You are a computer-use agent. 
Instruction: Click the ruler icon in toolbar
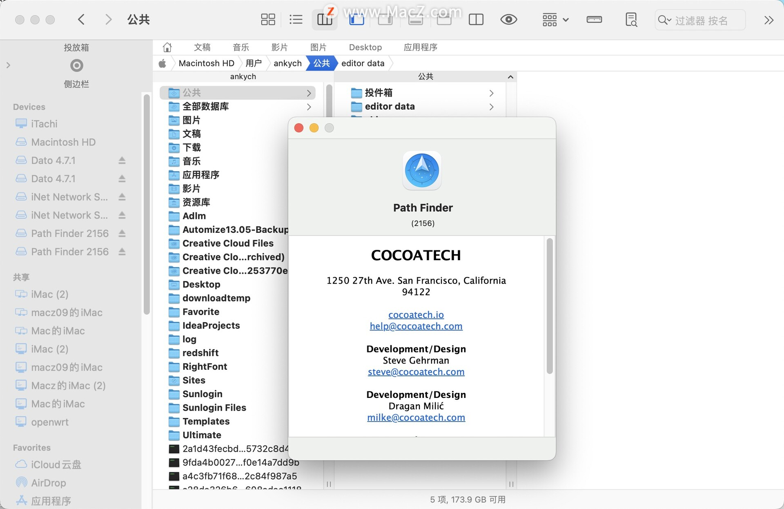pyautogui.click(x=594, y=20)
